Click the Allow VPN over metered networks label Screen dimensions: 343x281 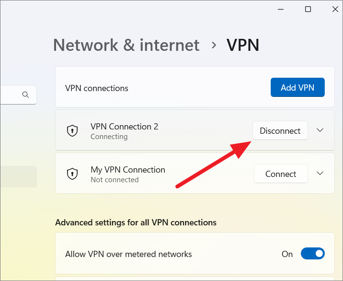coord(128,254)
